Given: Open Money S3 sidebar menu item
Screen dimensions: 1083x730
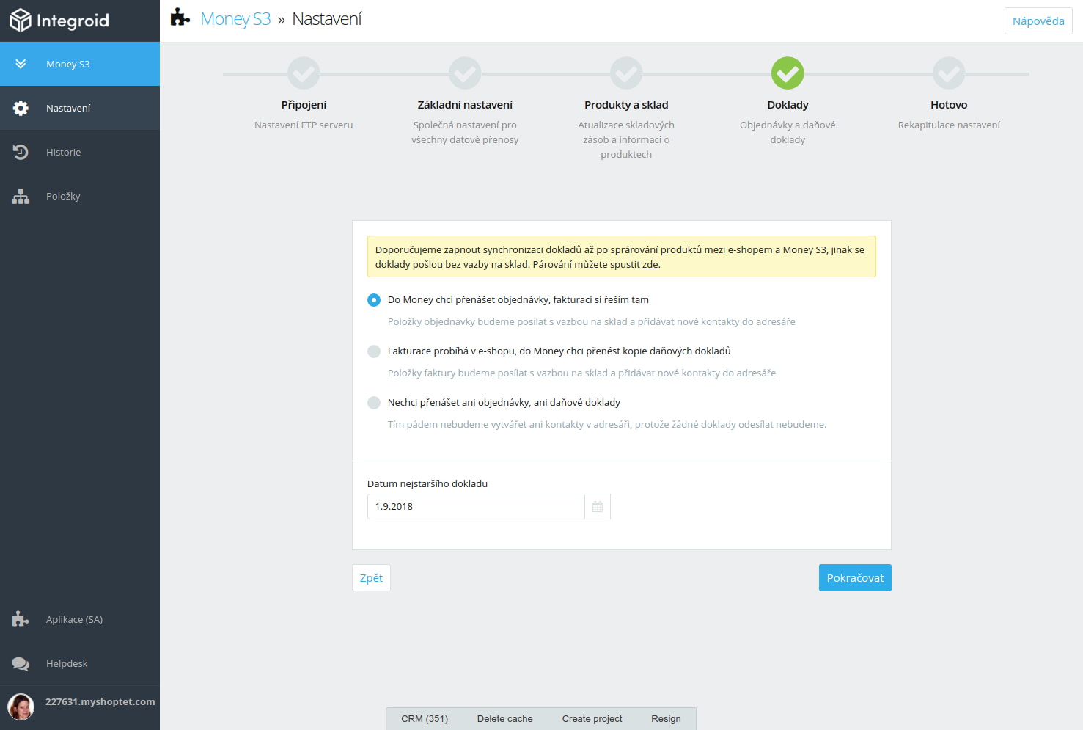Looking at the screenshot, I should 80,64.
